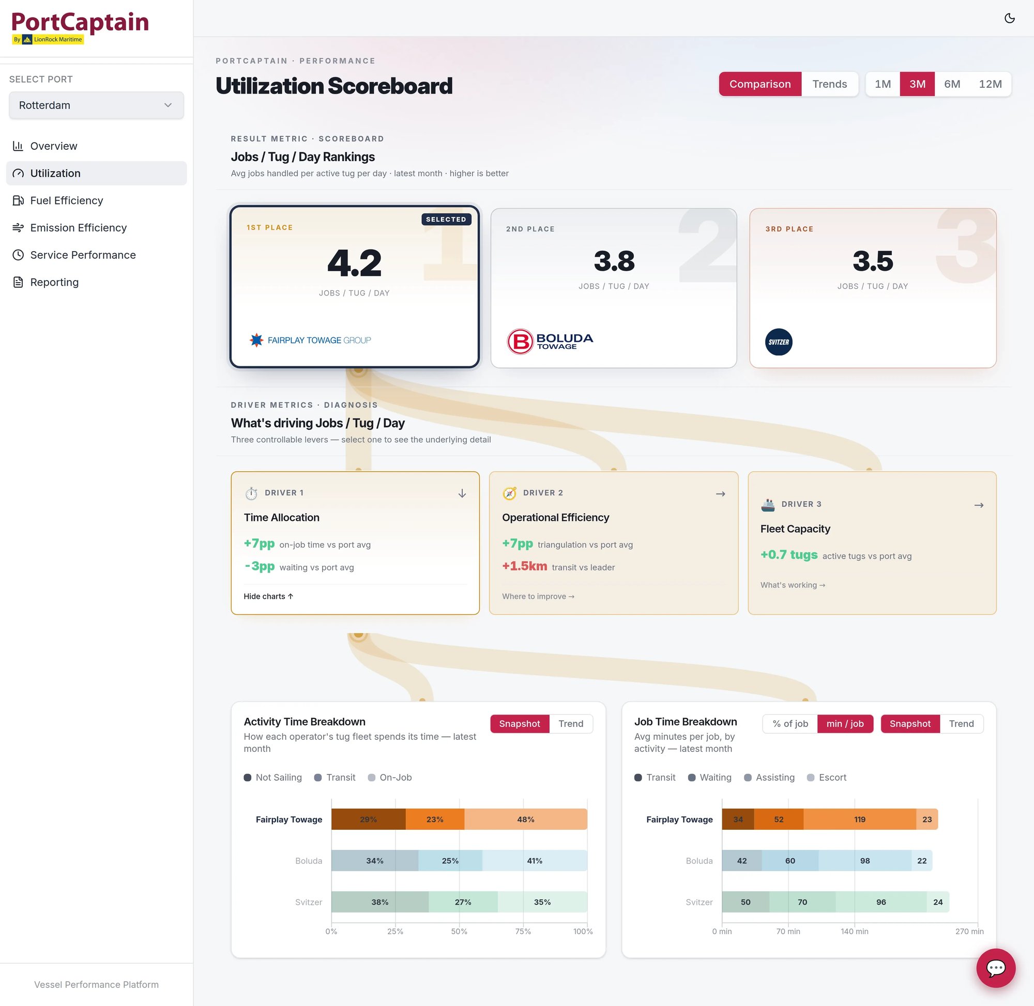
Task: Click the Driver 1 stopwatch icon
Action: [251, 493]
